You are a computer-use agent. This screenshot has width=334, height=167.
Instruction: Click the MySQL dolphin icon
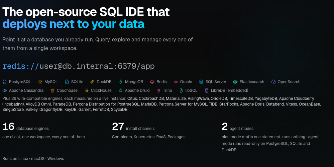pos(40,82)
